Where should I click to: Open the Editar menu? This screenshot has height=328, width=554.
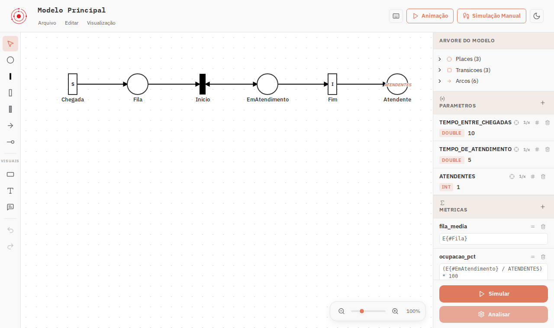tap(72, 23)
